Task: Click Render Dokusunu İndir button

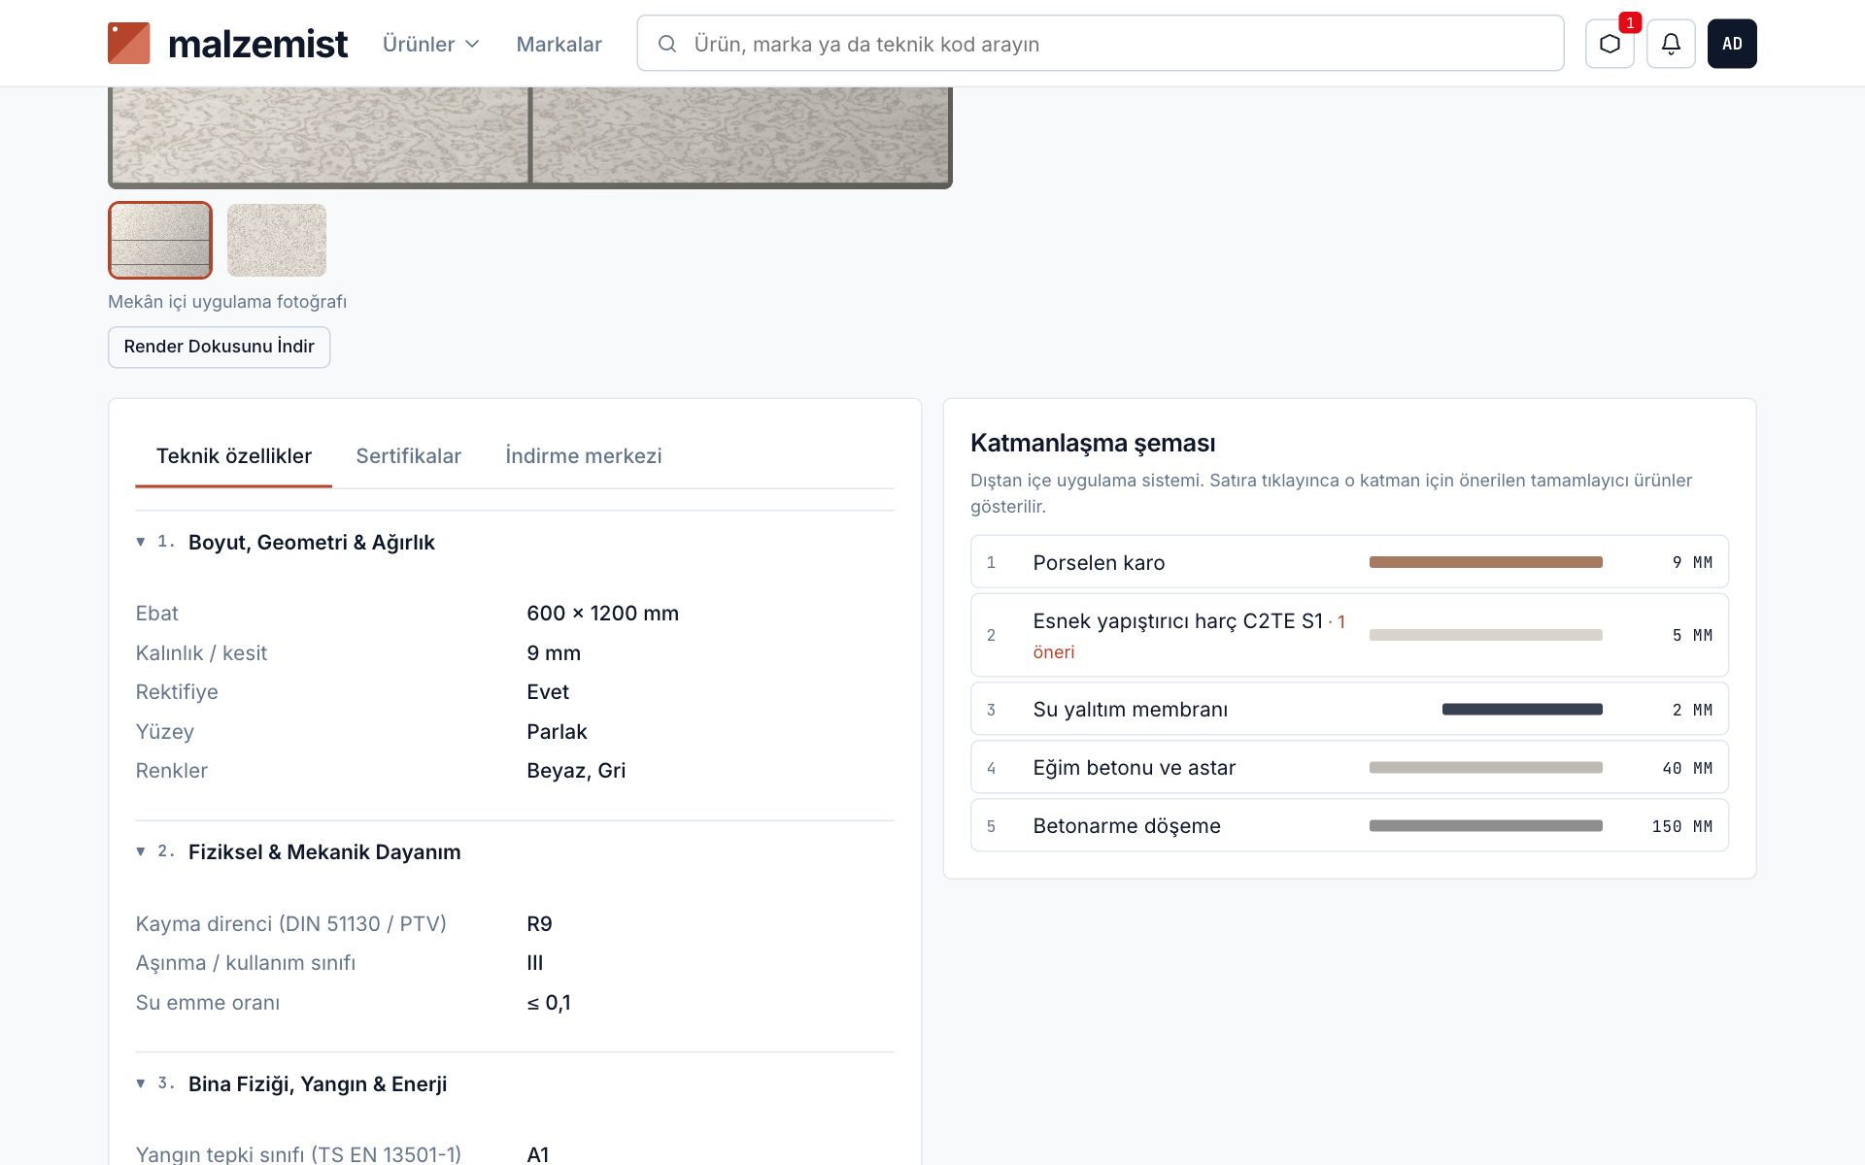Action: click(219, 347)
